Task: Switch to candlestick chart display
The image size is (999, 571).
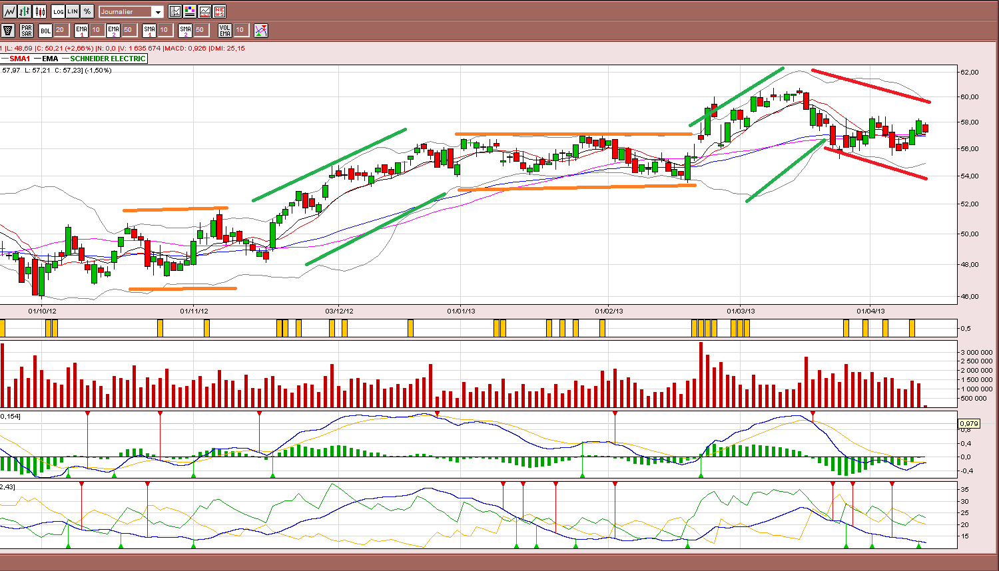Action: click(x=40, y=11)
